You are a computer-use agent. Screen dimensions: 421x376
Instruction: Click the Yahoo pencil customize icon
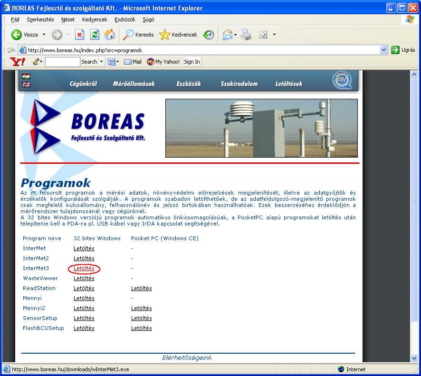[36, 62]
